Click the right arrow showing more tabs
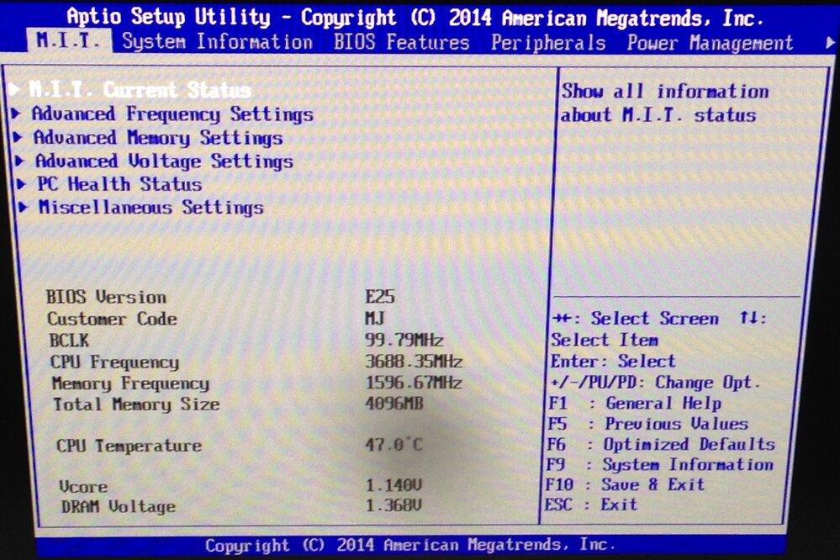This screenshot has width=840, height=560. 831,42
